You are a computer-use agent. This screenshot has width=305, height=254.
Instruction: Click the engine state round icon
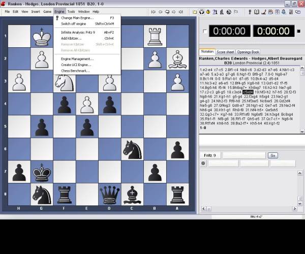click(x=203, y=164)
